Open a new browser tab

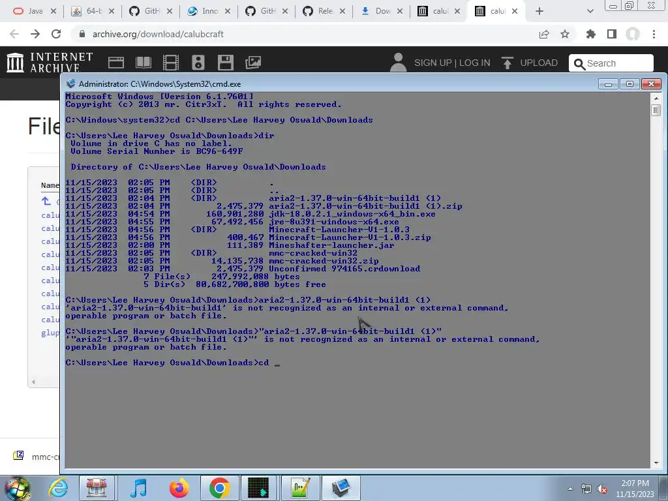[x=539, y=11]
